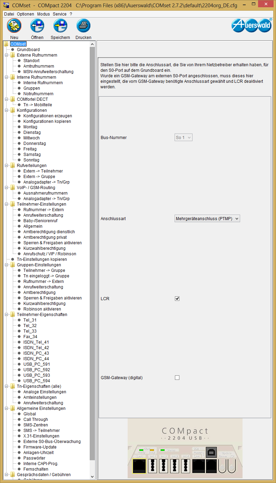Screen dimensions: 276x483
Task: Click the Externe Rufnummern folder icon
Action: (x=13, y=55)
